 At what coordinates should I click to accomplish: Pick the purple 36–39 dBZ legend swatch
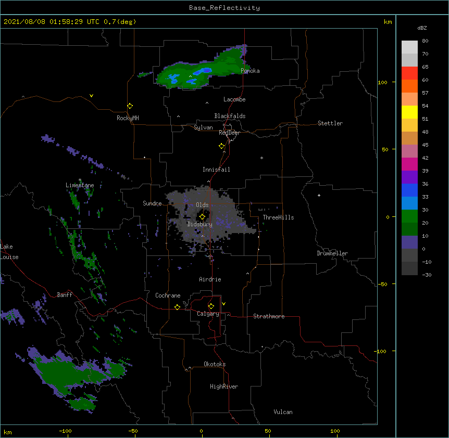pyautogui.click(x=409, y=177)
